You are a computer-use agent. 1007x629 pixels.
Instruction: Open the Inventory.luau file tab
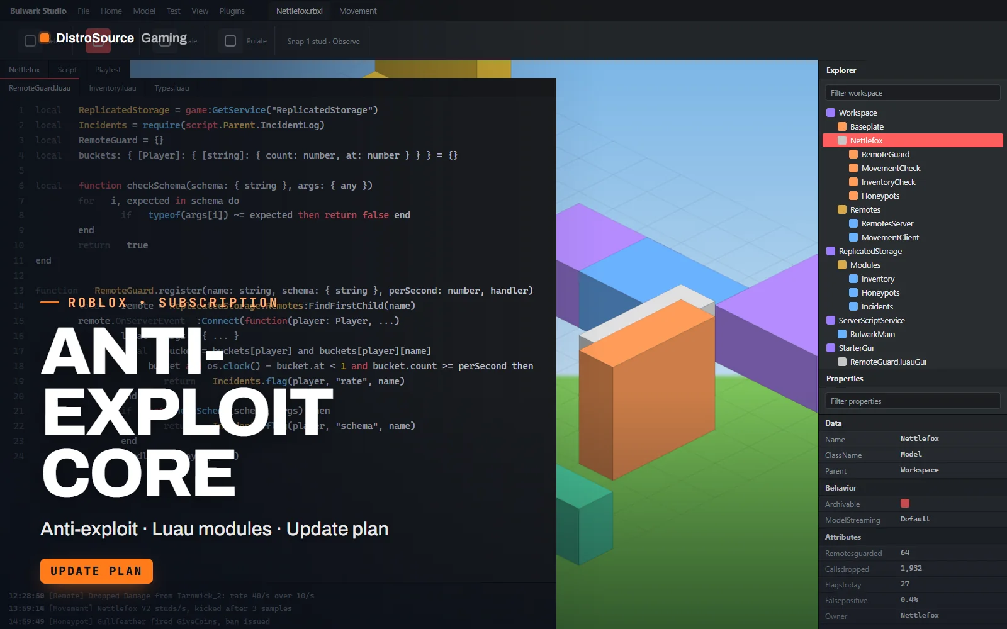113,88
